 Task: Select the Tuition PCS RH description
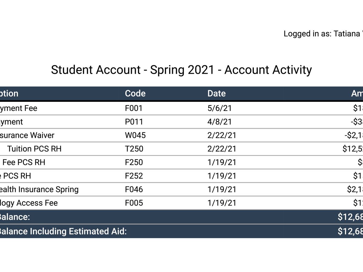click(34, 149)
